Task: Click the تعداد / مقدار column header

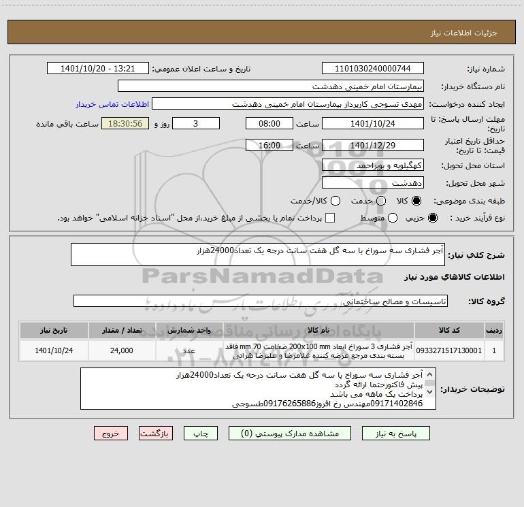Action: [x=122, y=330]
